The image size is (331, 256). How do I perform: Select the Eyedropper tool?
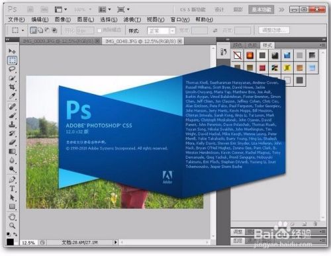(12, 96)
